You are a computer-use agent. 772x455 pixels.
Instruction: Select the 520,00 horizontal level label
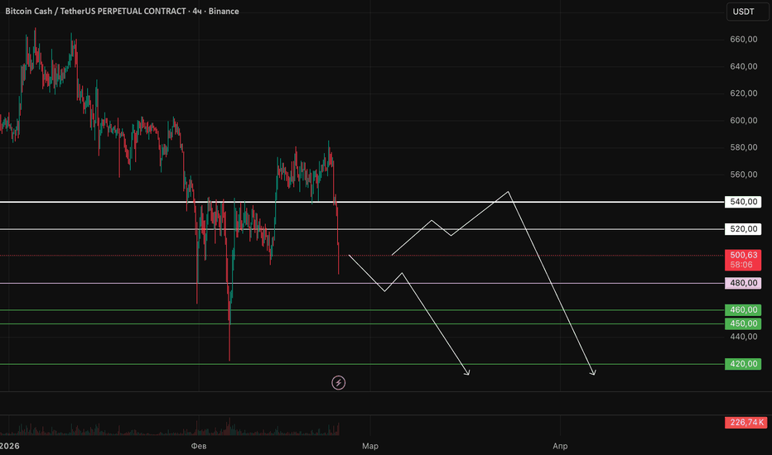coord(743,228)
